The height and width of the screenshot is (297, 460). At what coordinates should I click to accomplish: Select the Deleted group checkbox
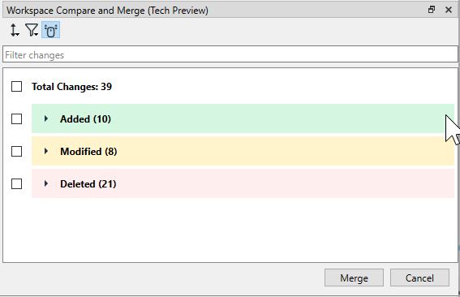[x=16, y=184]
